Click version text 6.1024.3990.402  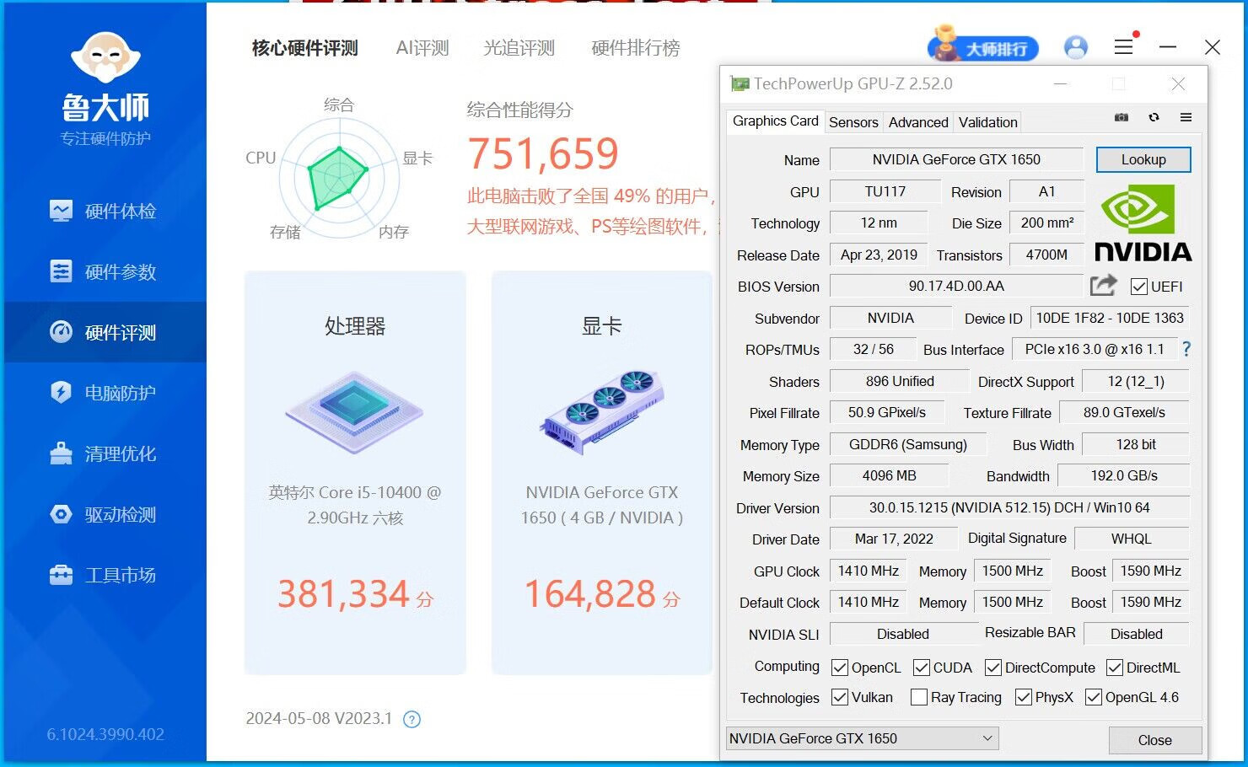(105, 734)
